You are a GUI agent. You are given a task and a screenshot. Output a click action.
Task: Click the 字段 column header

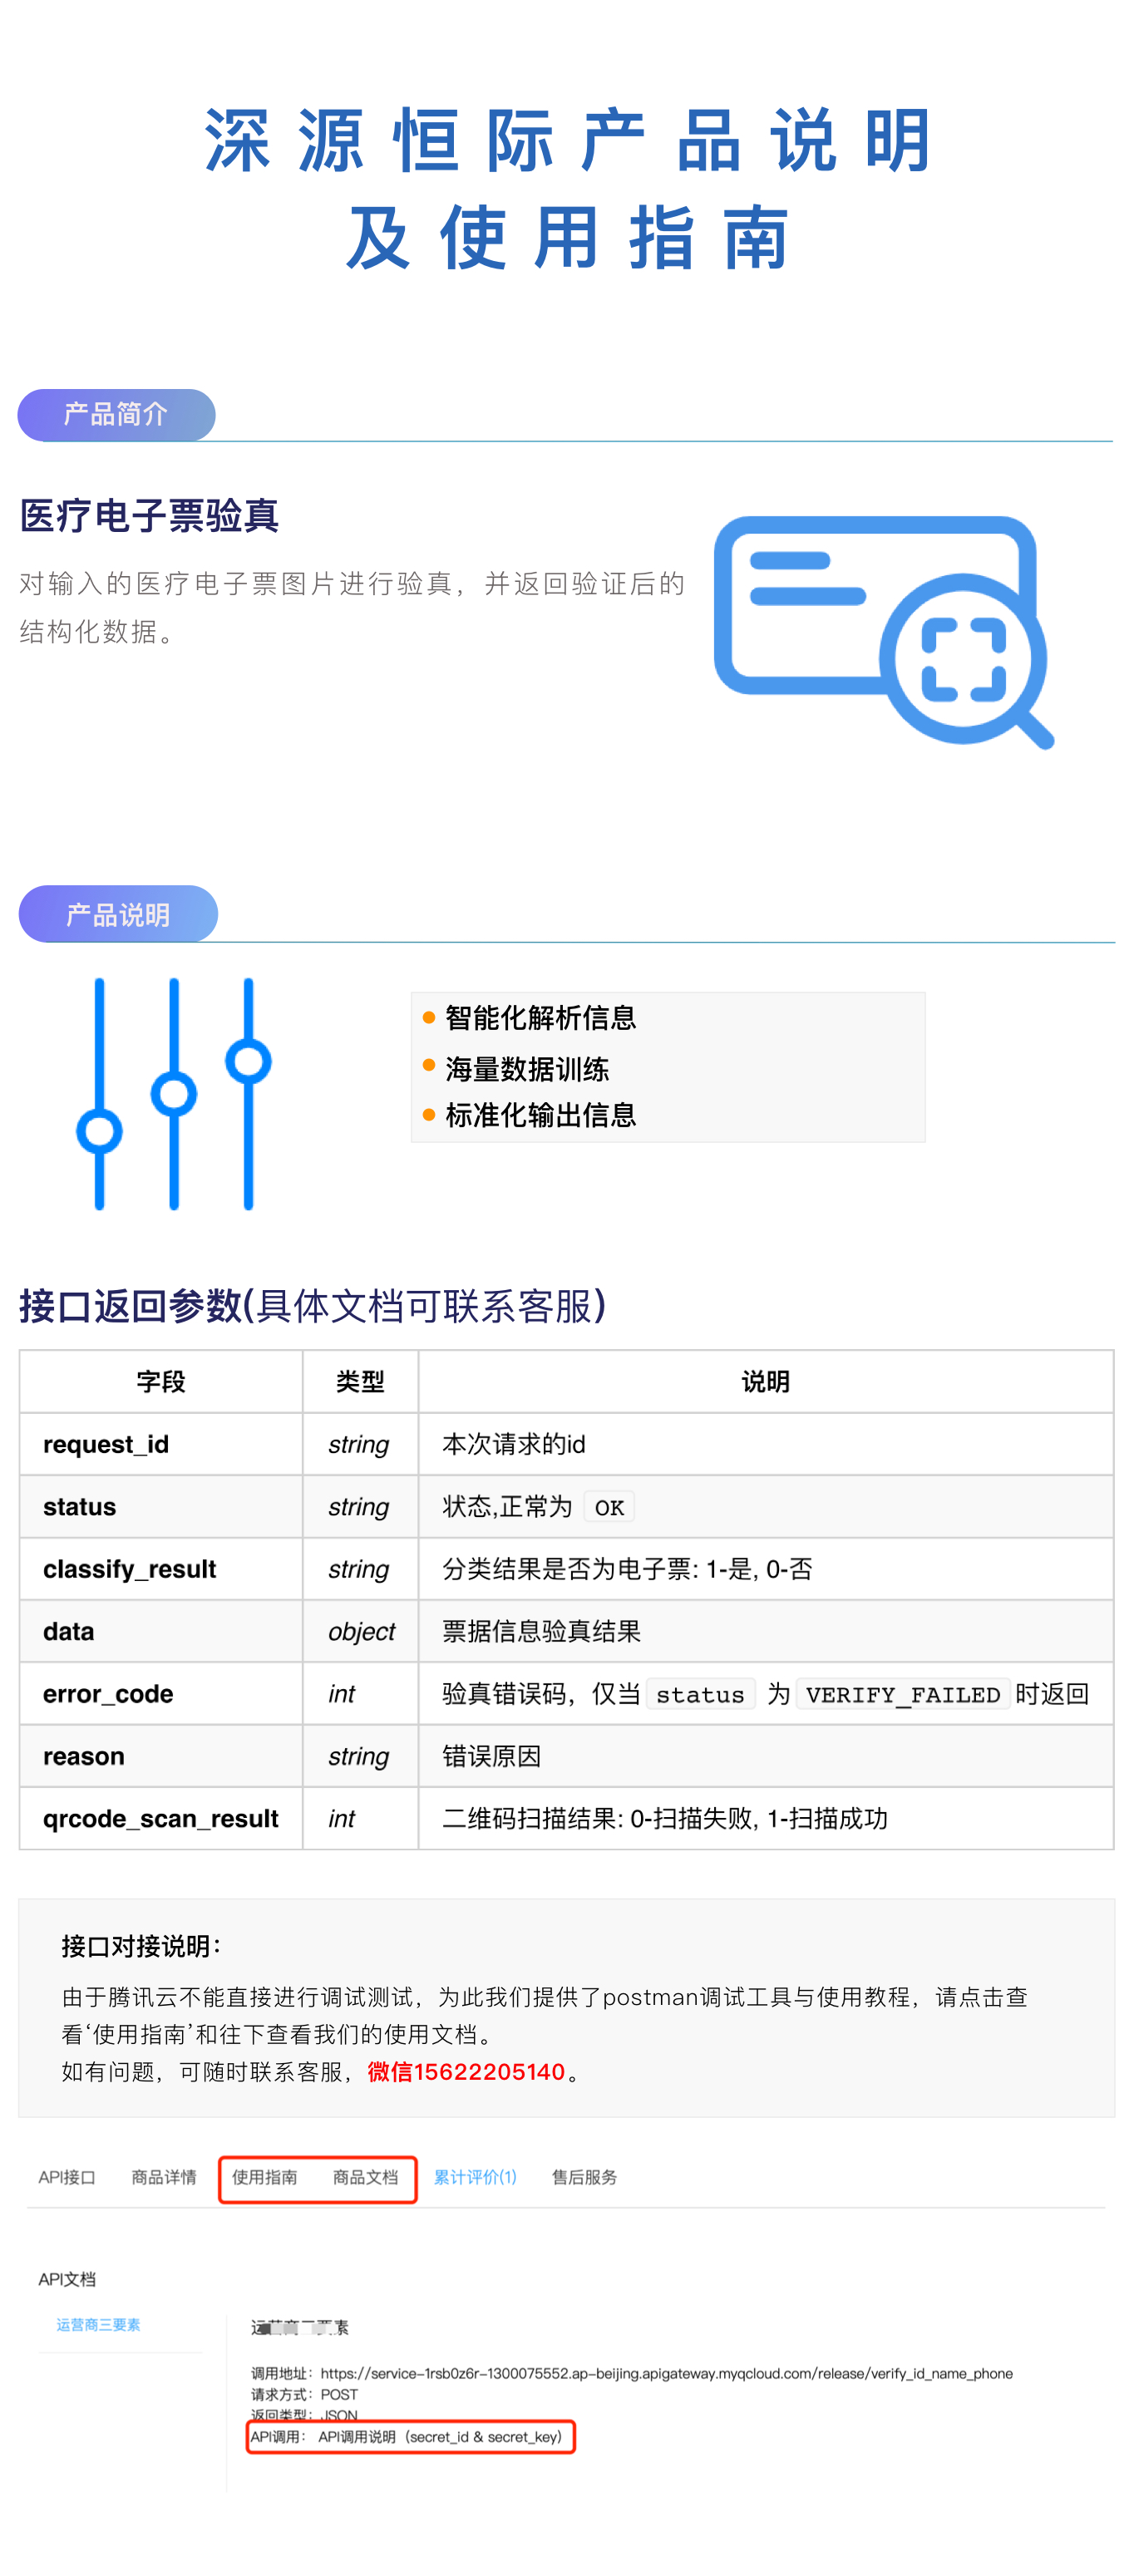tap(161, 1382)
